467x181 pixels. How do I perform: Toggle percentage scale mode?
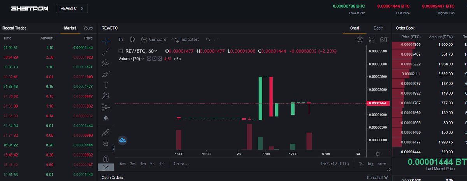(x=361, y=164)
